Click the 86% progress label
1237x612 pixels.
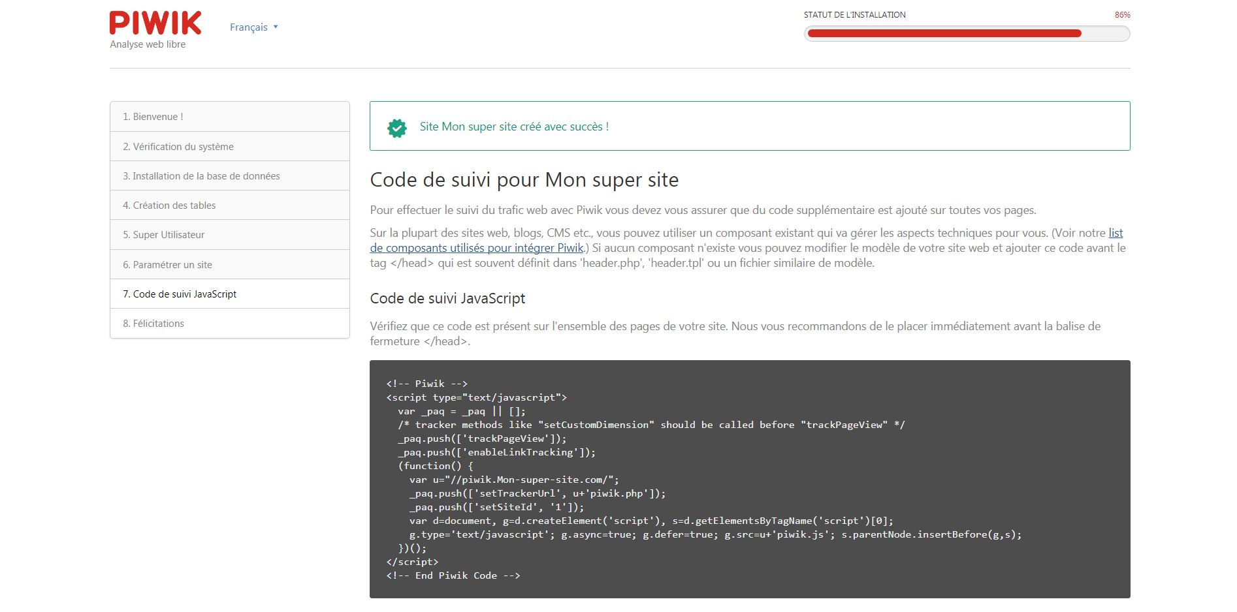coord(1121,15)
